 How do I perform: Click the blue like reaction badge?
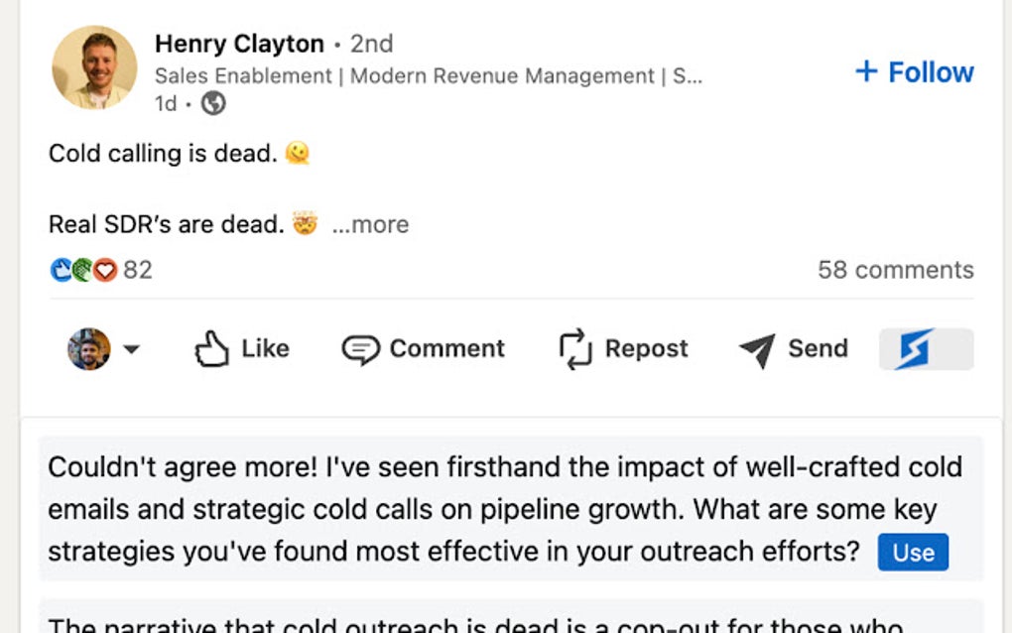(x=61, y=269)
